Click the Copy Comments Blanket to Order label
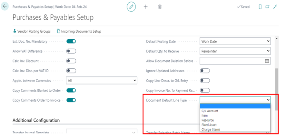 [x=36, y=90]
